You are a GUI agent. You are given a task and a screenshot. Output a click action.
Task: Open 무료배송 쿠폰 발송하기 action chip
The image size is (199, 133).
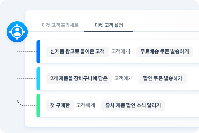164,51
